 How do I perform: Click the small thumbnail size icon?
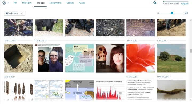[x=158, y=13]
